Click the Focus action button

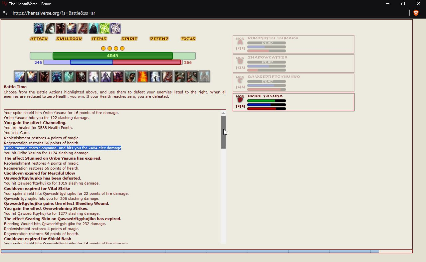coord(188,39)
